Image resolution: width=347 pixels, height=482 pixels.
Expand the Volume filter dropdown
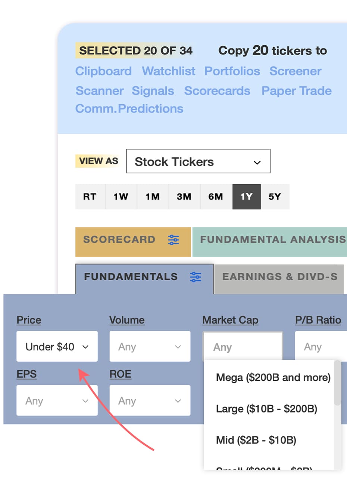(x=150, y=347)
